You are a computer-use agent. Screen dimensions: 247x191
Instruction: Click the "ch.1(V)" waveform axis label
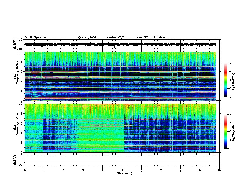15,44
